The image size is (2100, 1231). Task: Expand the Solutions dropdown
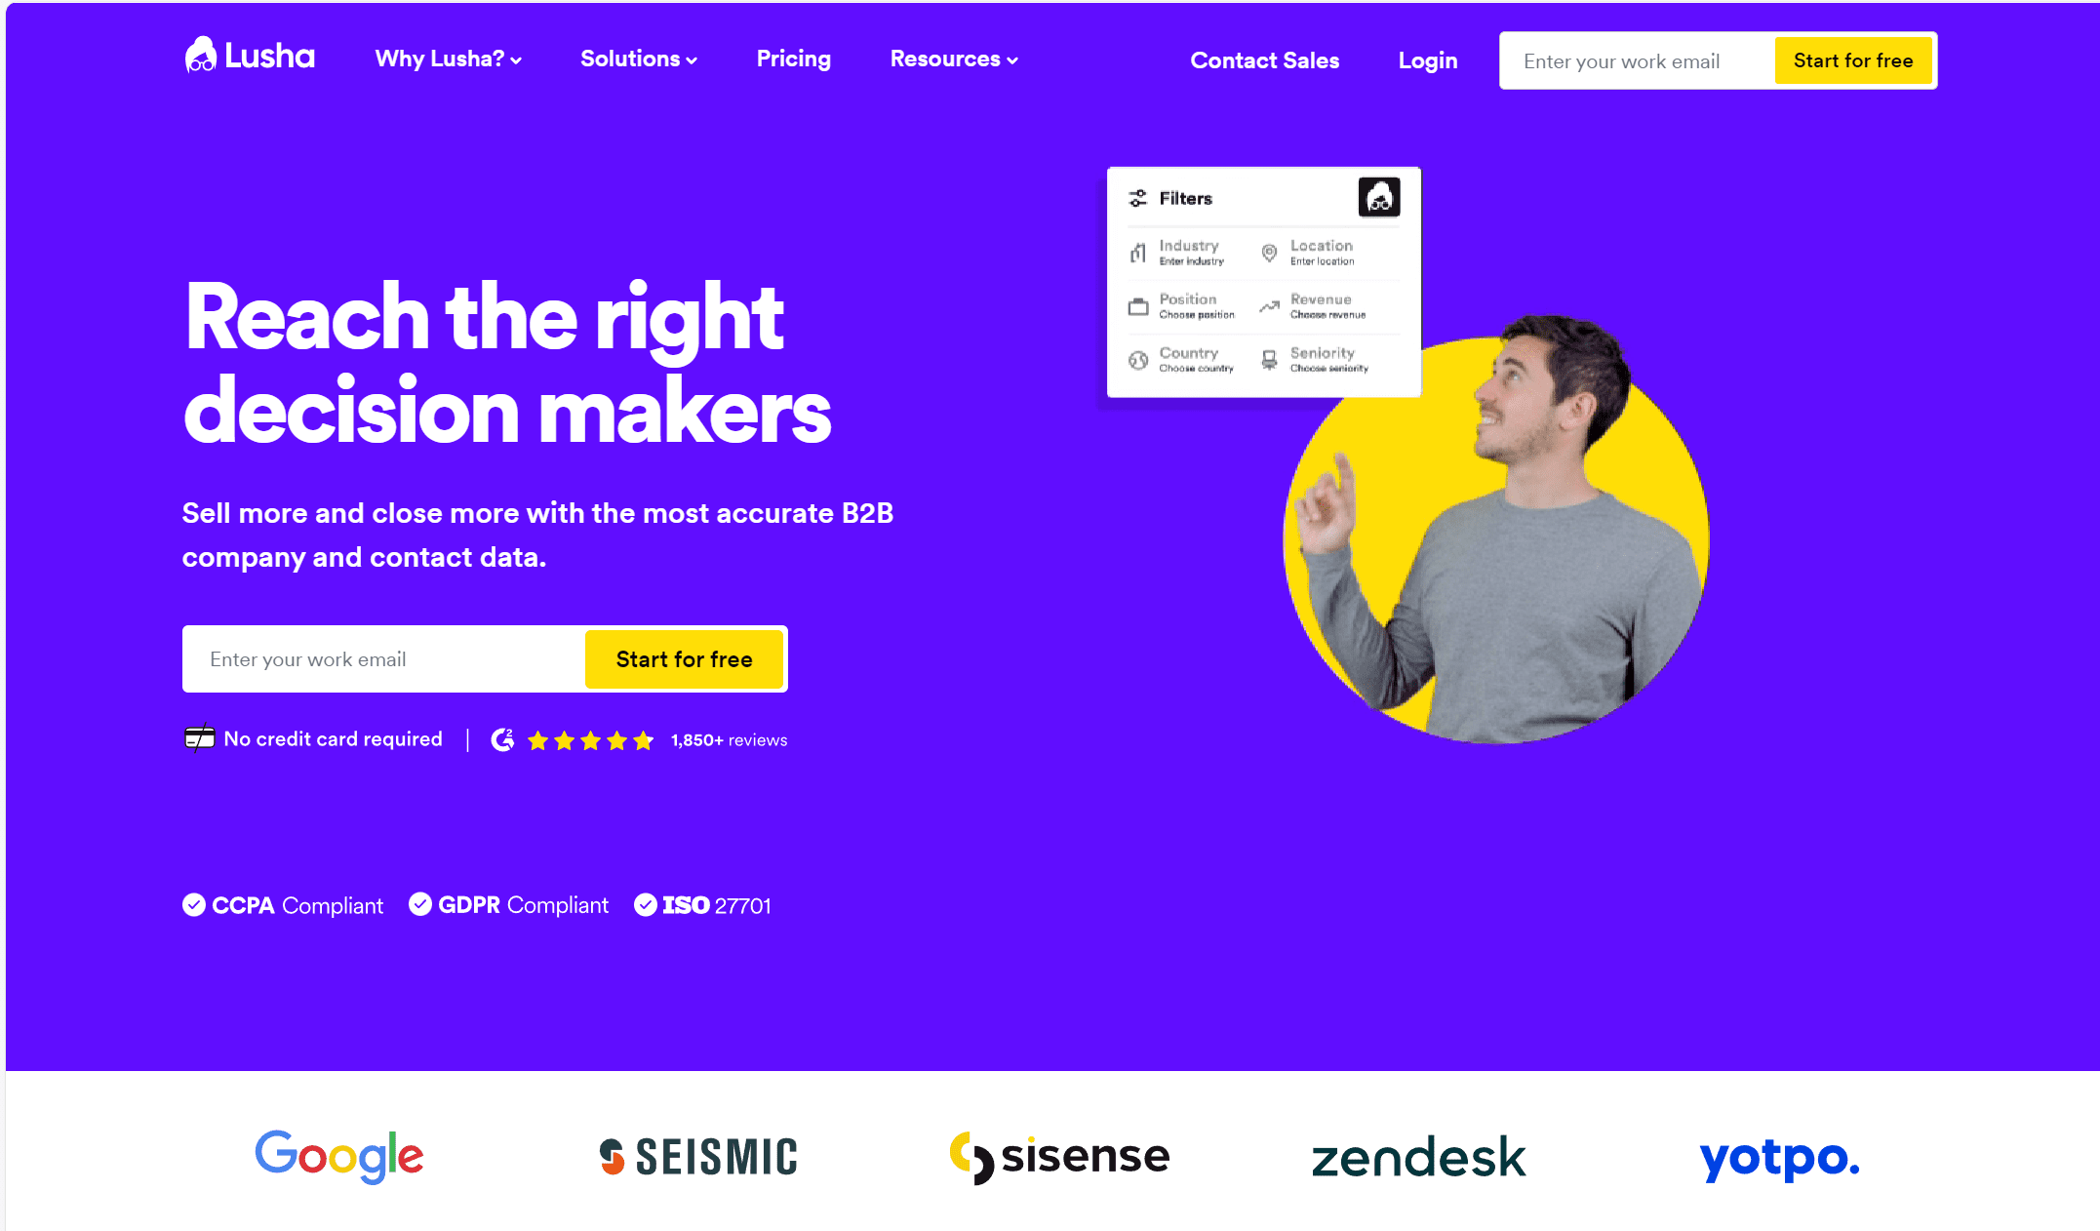(638, 59)
